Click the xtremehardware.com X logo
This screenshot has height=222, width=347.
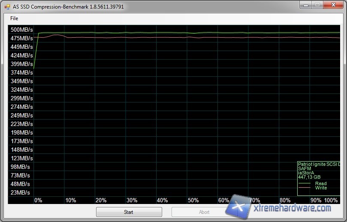(x=238, y=208)
